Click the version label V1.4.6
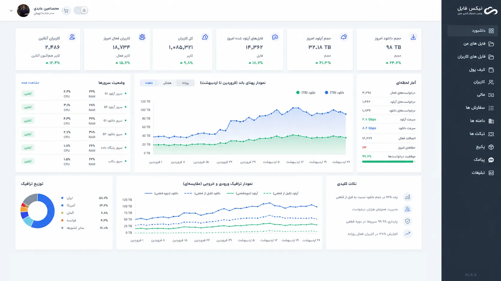Image resolution: width=501 pixels, height=281 pixels. pos(470,275)
